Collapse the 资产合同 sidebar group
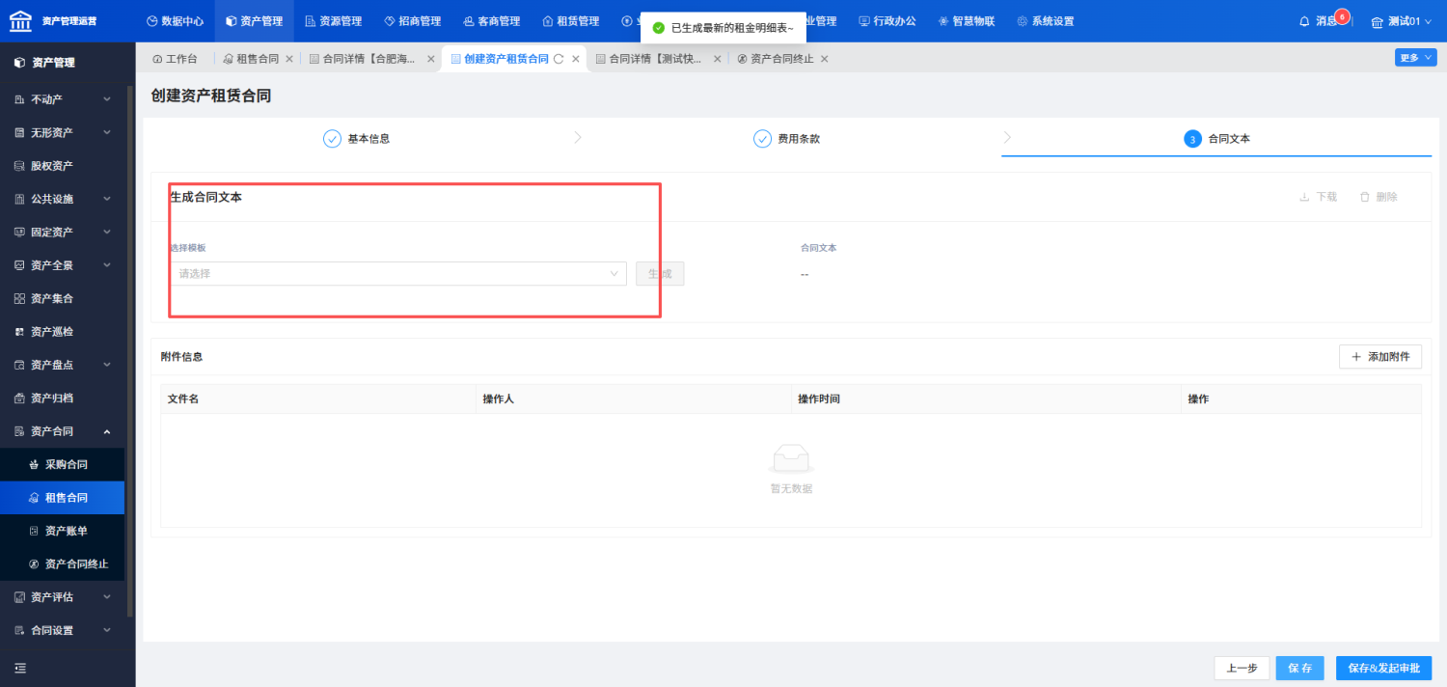 pyautogui.click(x=63, y=431)
